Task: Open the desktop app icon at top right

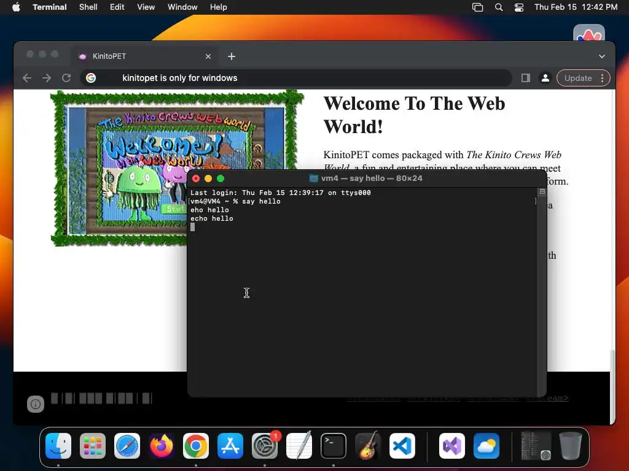Action: click(x=589, y=33)
